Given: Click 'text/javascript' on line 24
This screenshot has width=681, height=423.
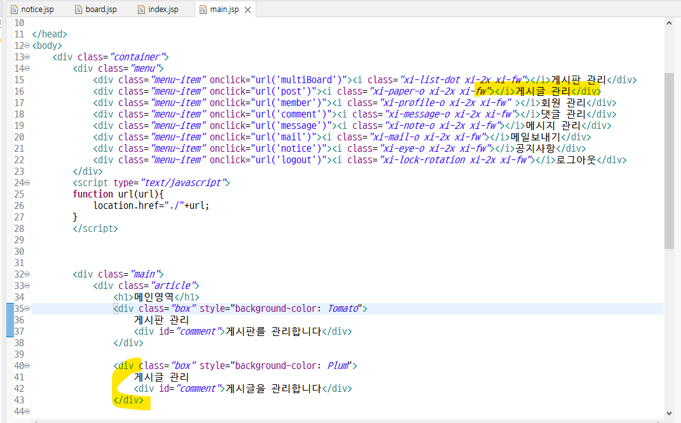Looking at the screenshot, I should point(183,183).
